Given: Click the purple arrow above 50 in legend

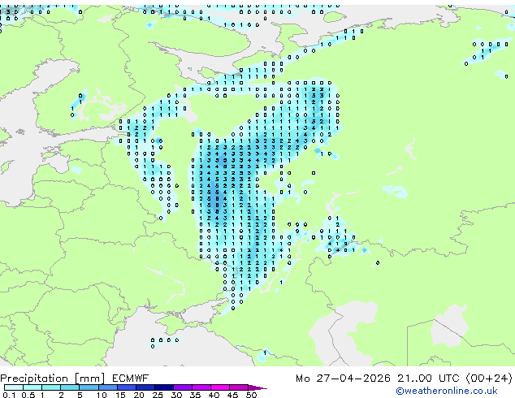Looking at the screenshot, I should 257,387.
